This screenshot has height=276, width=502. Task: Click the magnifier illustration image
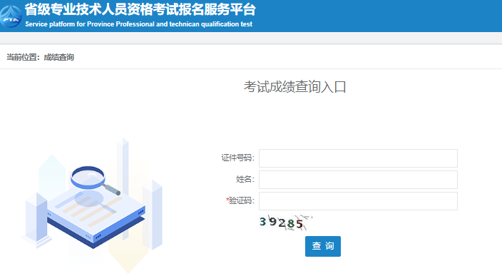coord(93,205)
